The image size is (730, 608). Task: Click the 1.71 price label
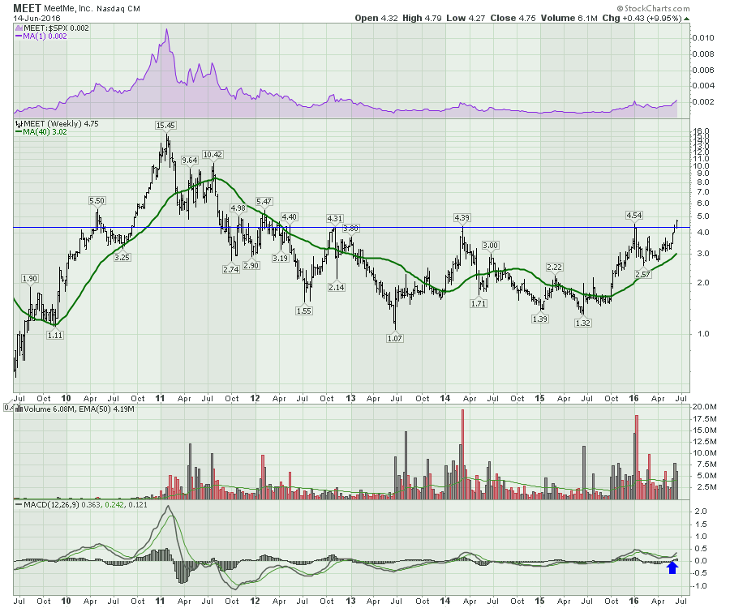click(x=478, y=304)
